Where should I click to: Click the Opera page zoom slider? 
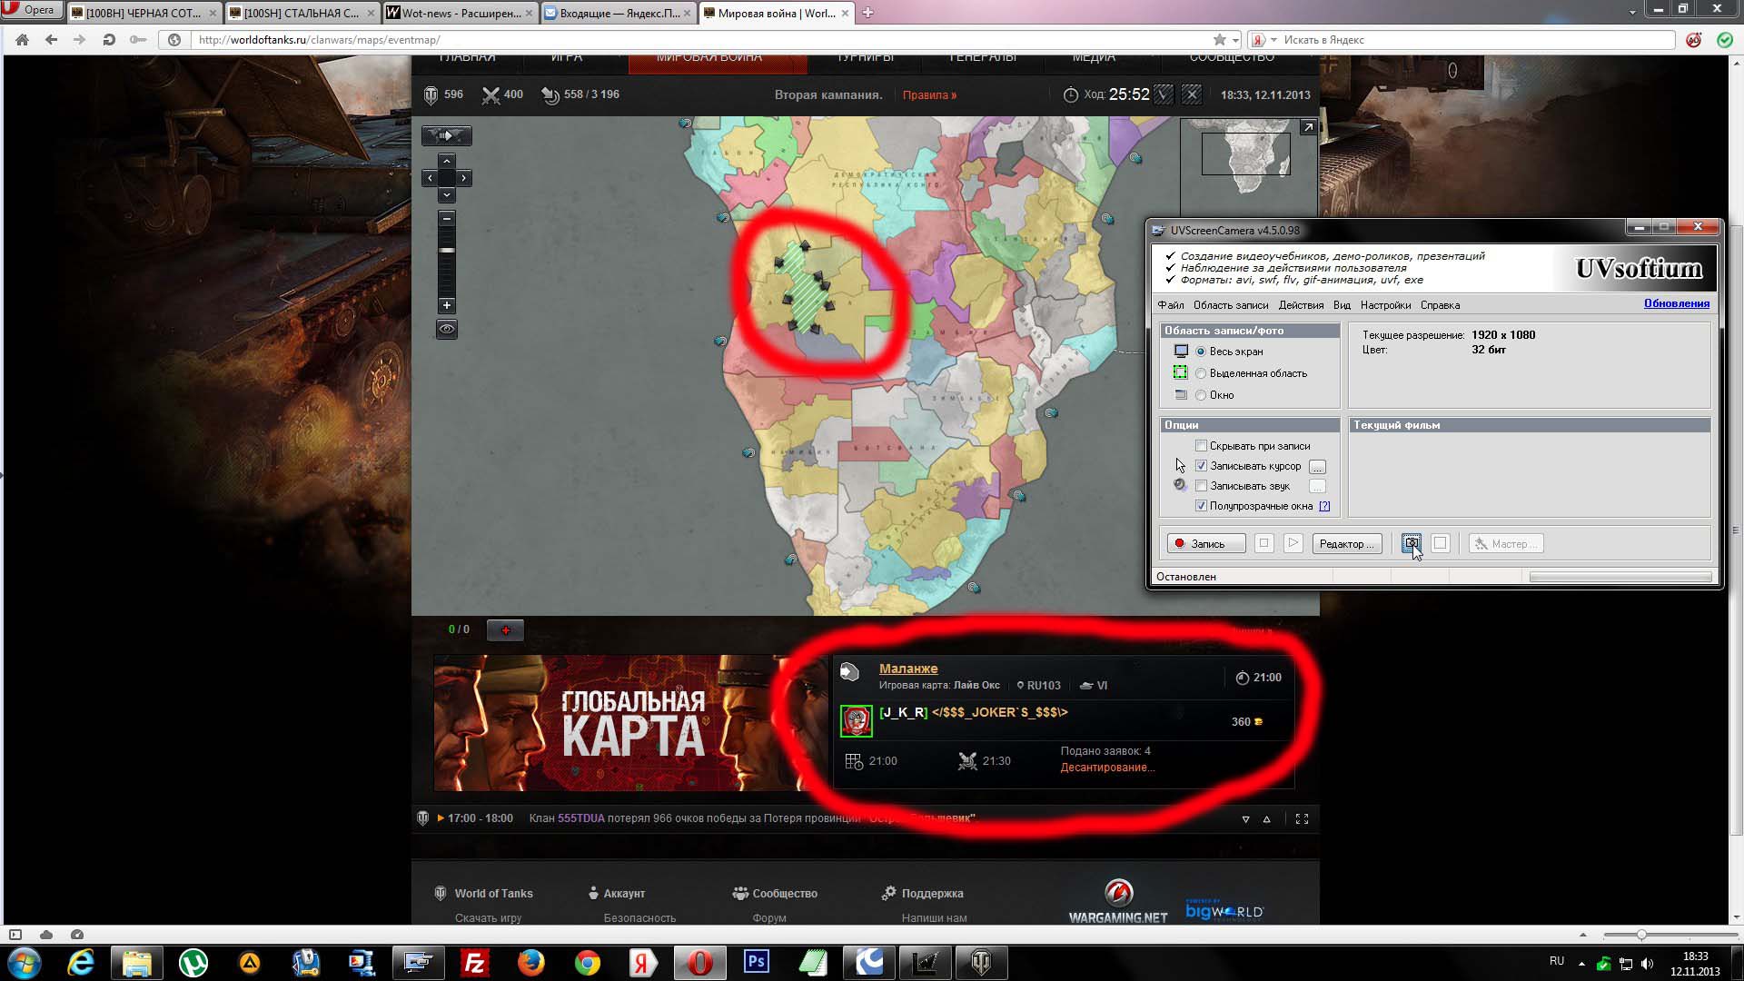coord(1640,935)
